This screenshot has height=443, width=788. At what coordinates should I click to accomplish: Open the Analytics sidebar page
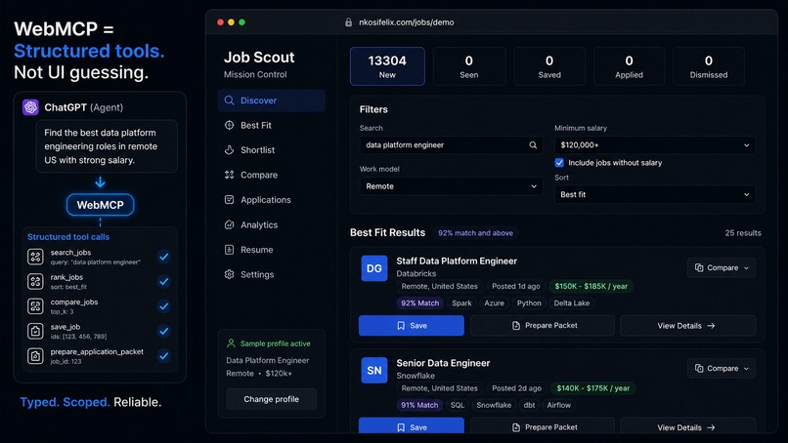(x=272, y=224)
